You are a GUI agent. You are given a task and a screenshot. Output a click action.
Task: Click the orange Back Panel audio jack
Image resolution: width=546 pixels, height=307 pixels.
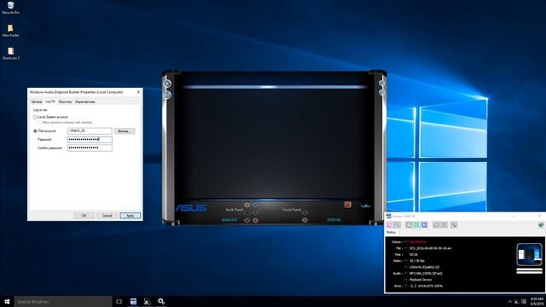point(247,205)
